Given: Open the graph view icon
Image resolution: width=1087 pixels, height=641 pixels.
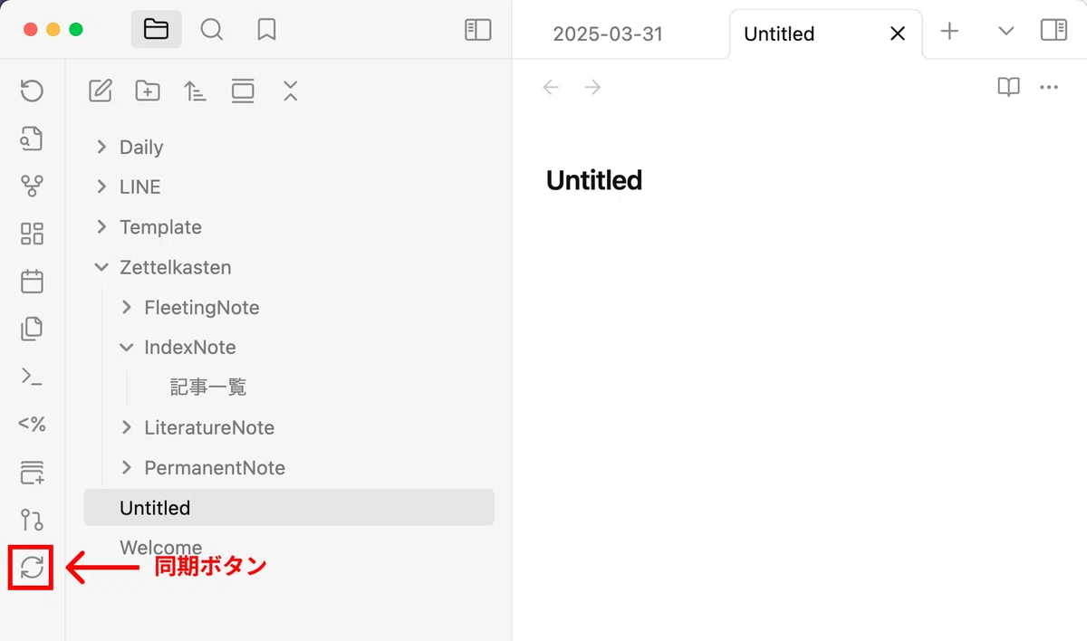Looking at the screenshot, I should tap(32, 187).
